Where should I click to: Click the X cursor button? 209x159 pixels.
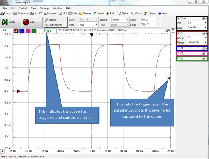(x=2, y=151)
